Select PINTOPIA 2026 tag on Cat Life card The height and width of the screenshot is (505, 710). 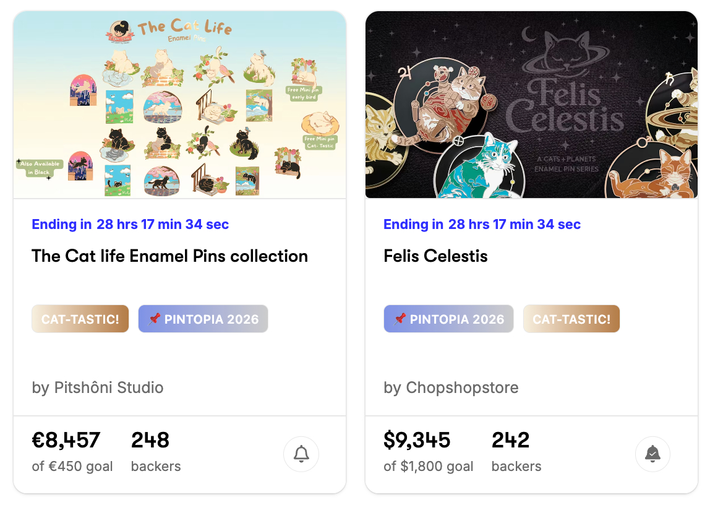[x=203, y=319]
